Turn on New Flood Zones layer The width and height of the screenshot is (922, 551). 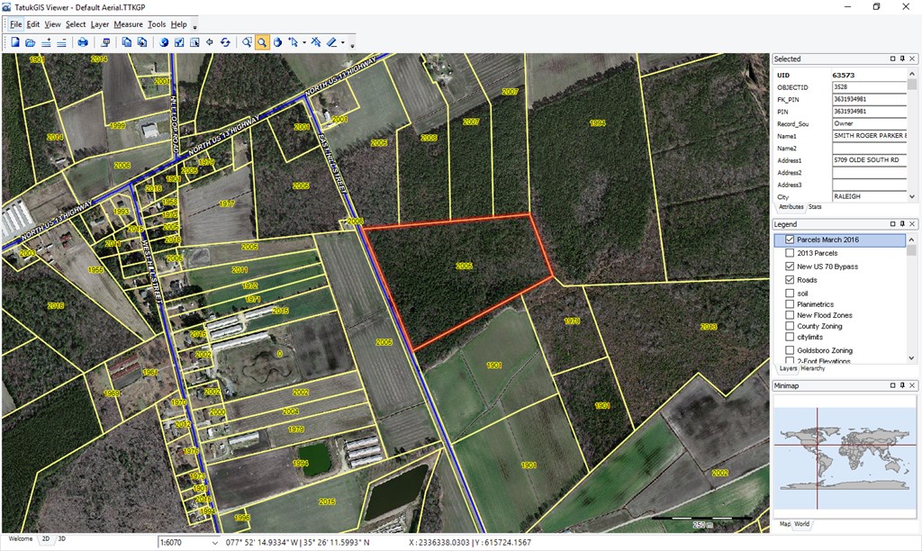(x=790, y=315)
